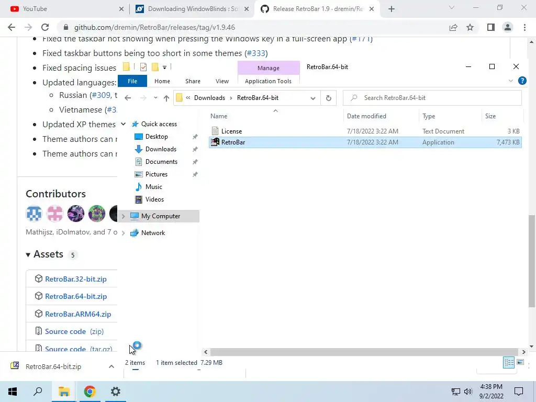
Task: Click the Explorer Back arrow
Action: pos(128,98)
